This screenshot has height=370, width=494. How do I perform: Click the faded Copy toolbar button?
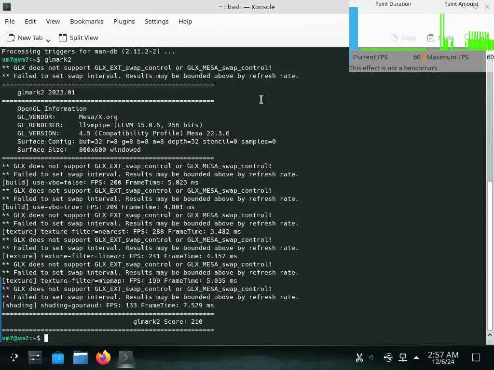[404, 38]
